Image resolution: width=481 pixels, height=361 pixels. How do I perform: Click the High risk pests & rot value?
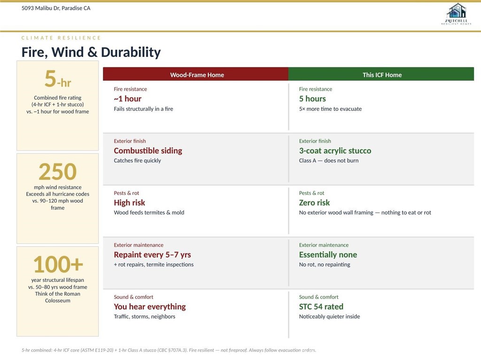coord(129,203)
